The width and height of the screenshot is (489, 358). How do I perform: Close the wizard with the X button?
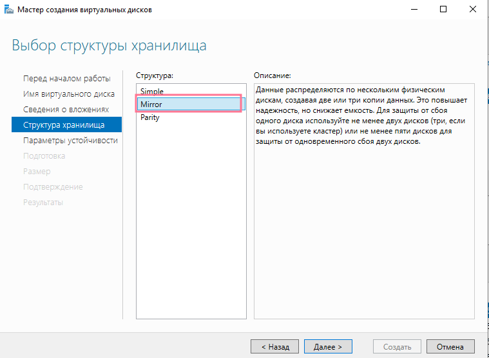coord(473,10)
